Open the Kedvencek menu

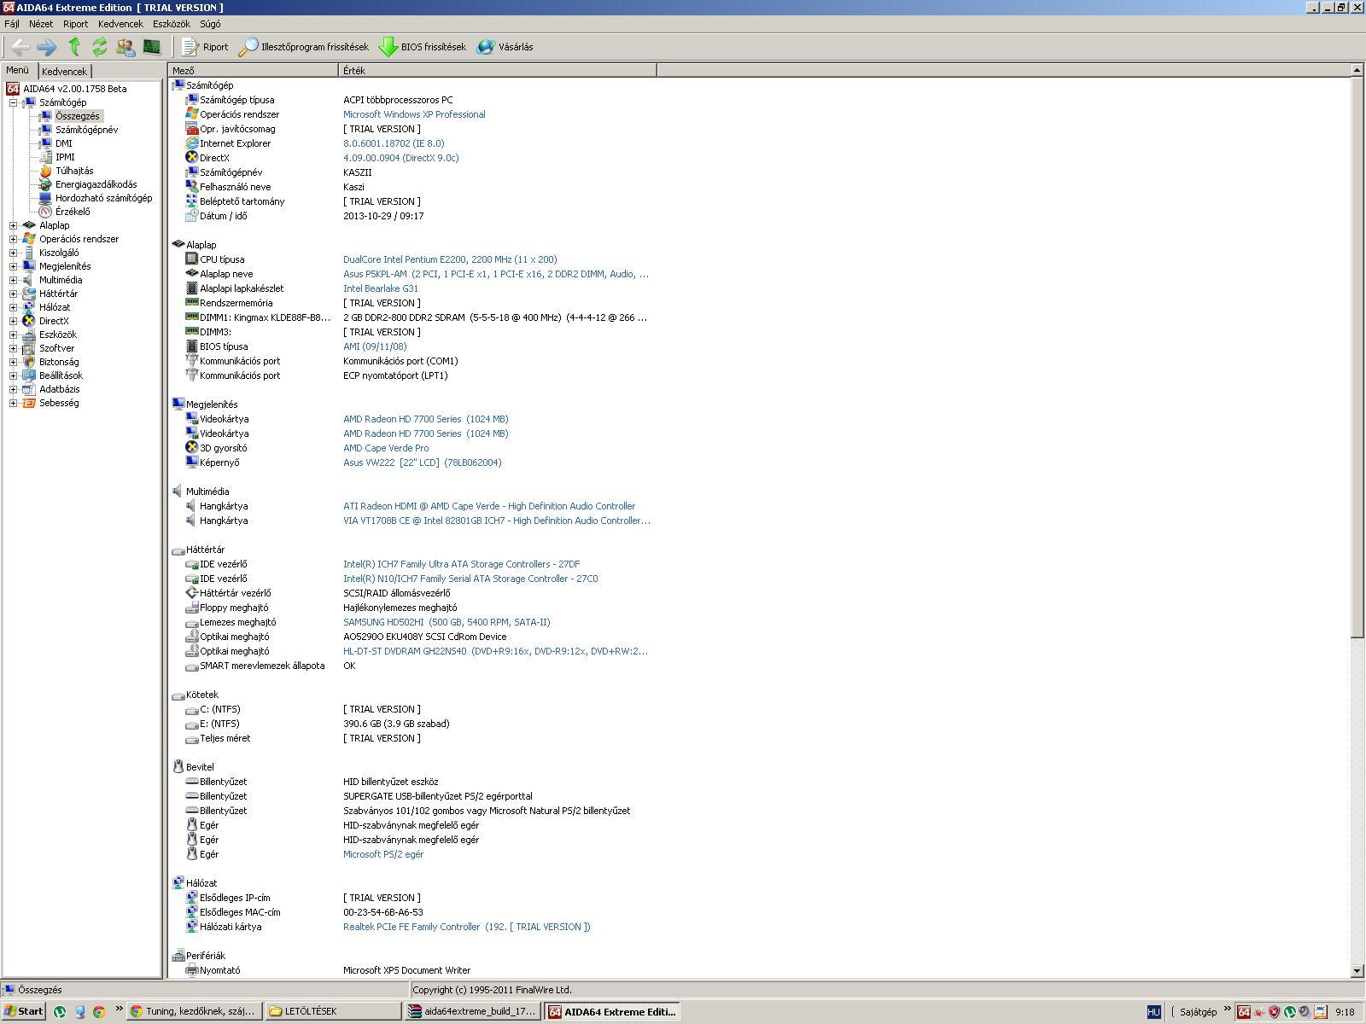[120, 24]
